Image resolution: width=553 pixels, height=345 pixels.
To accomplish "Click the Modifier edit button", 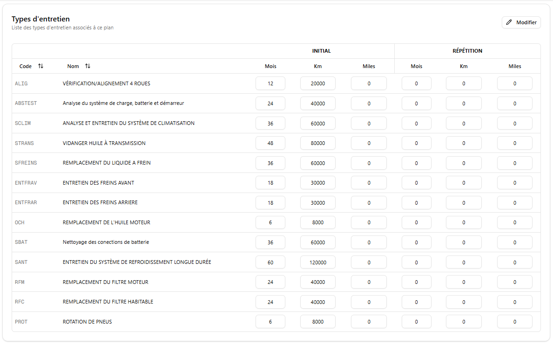I will (521, 22).
